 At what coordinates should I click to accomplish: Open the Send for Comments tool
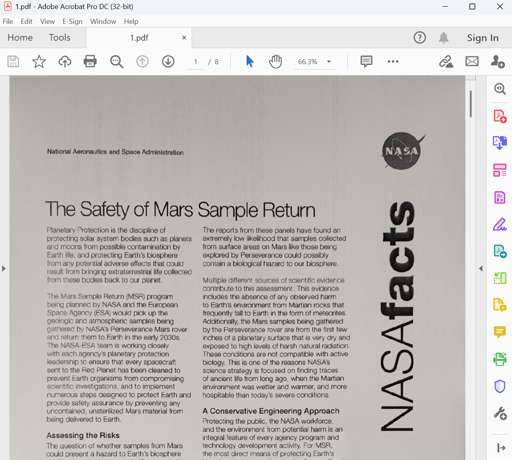click(x=500, y=305)
